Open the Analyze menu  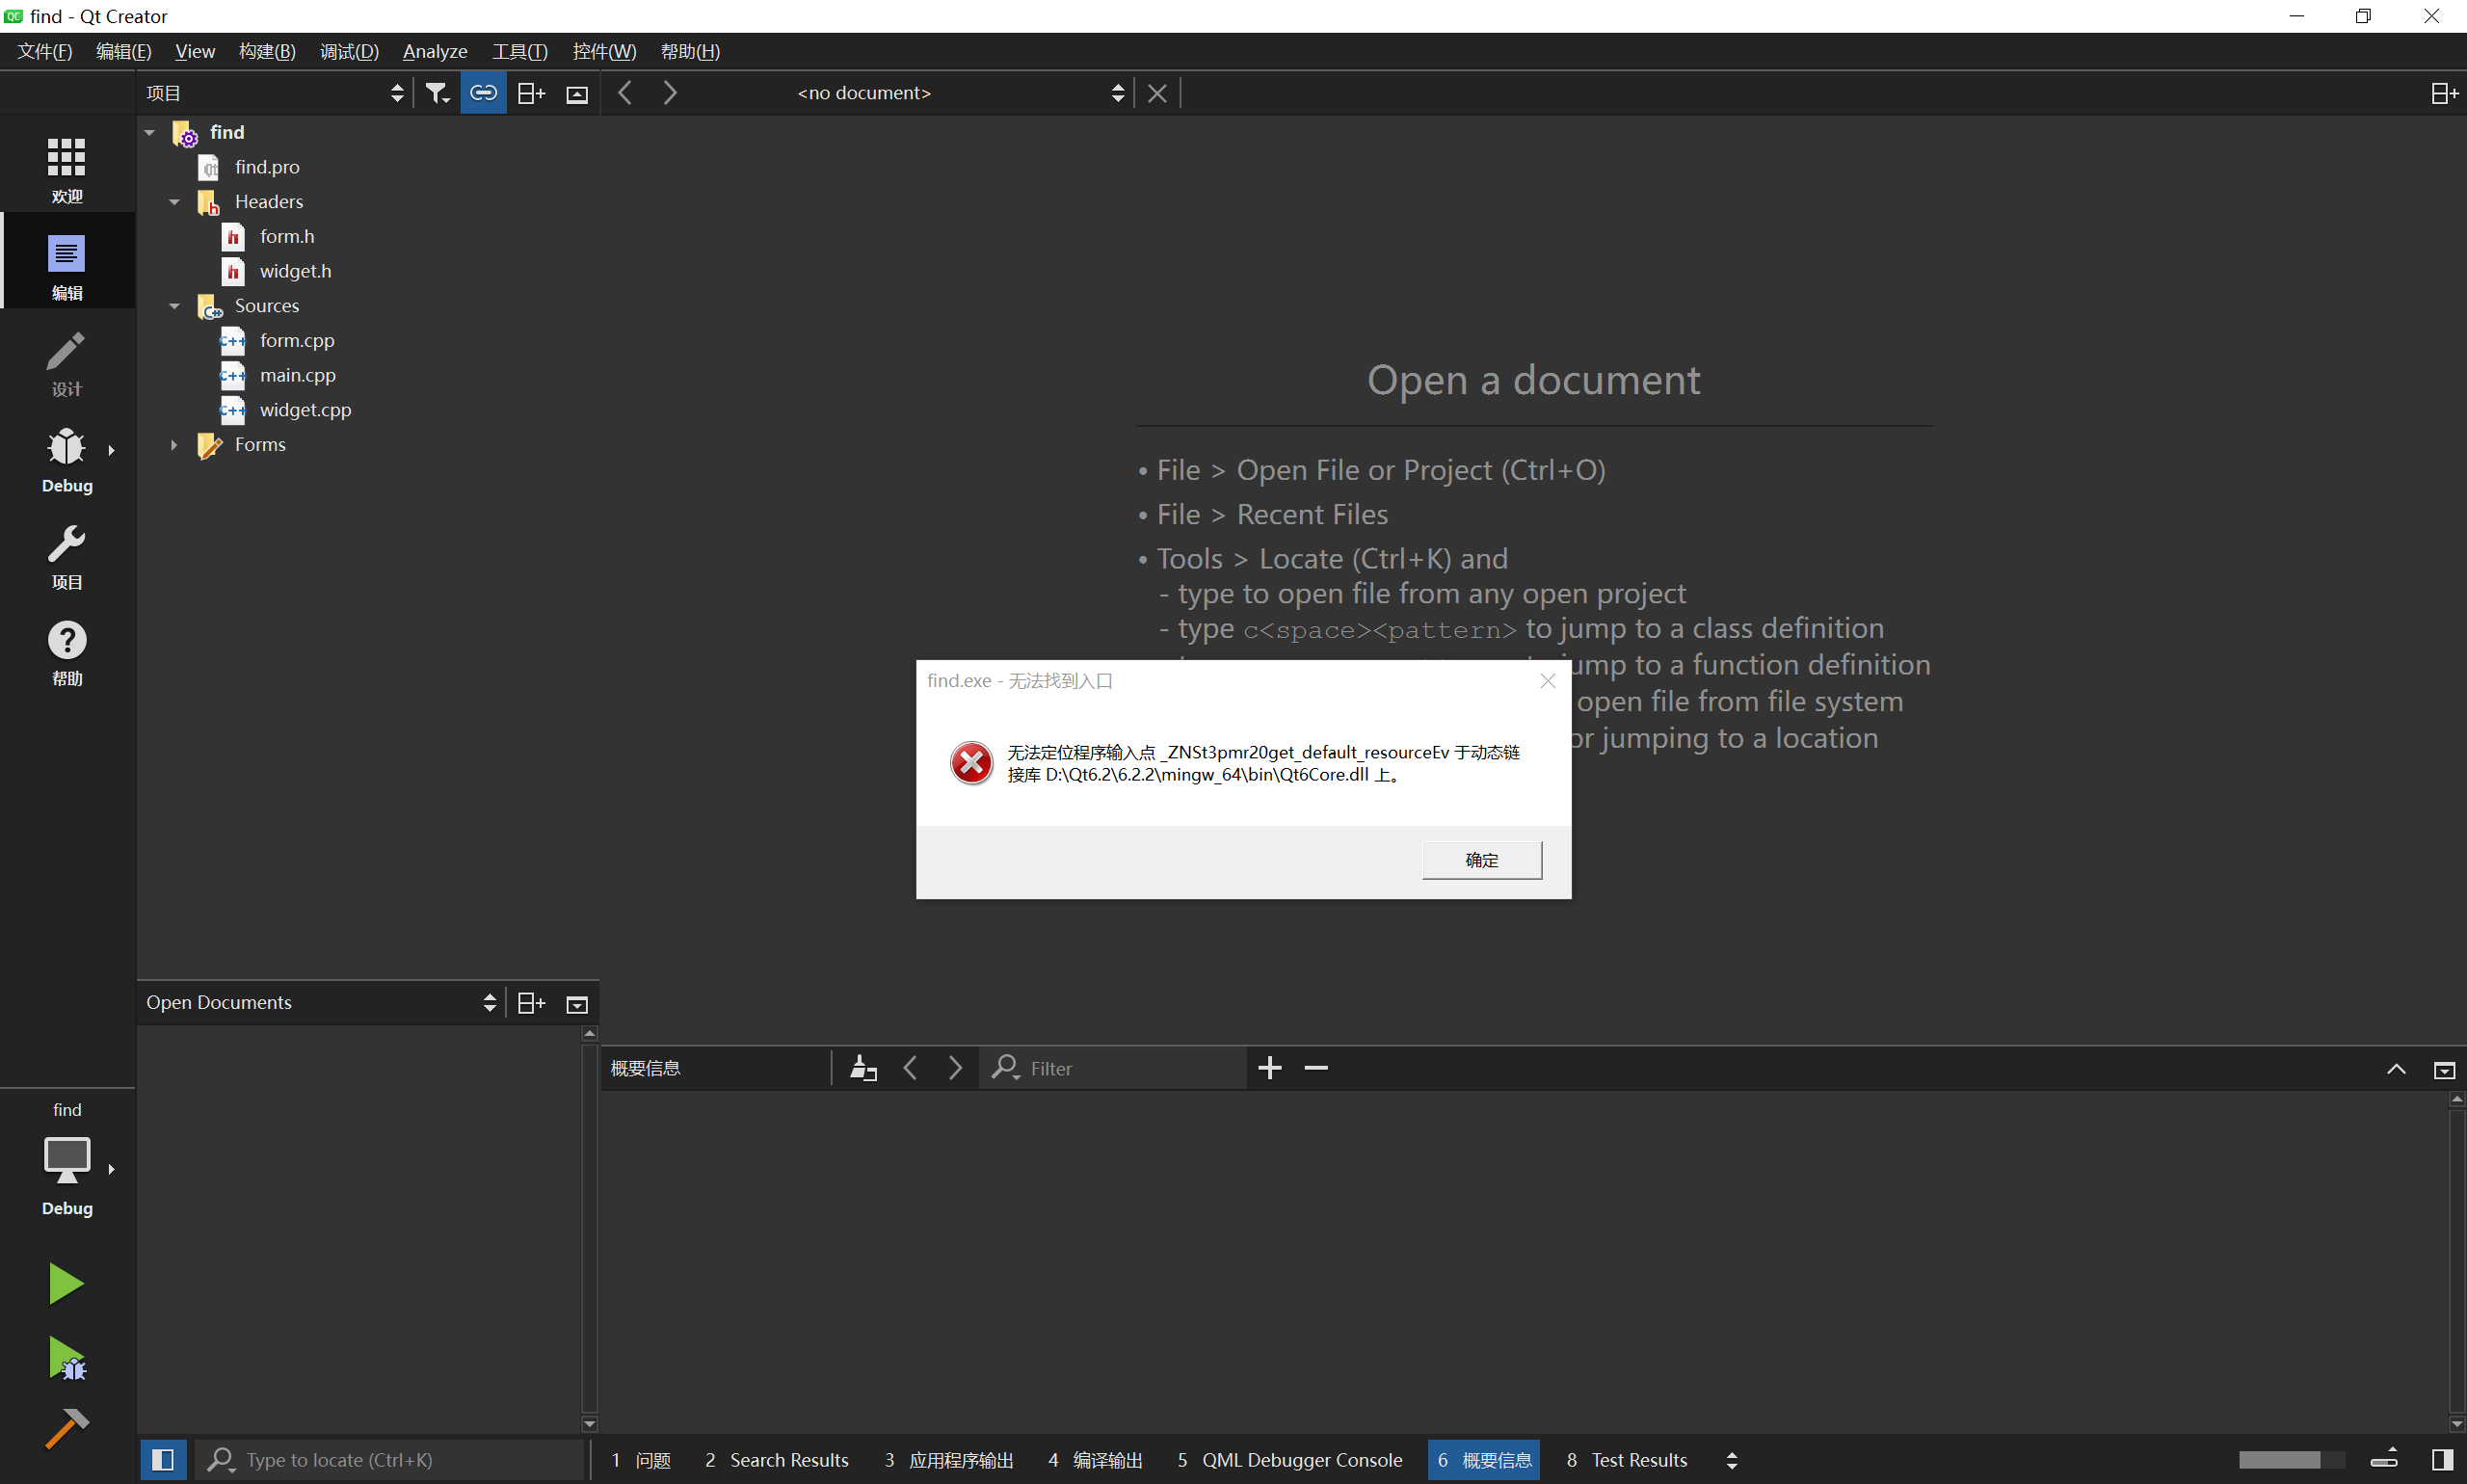pos(434,51)
